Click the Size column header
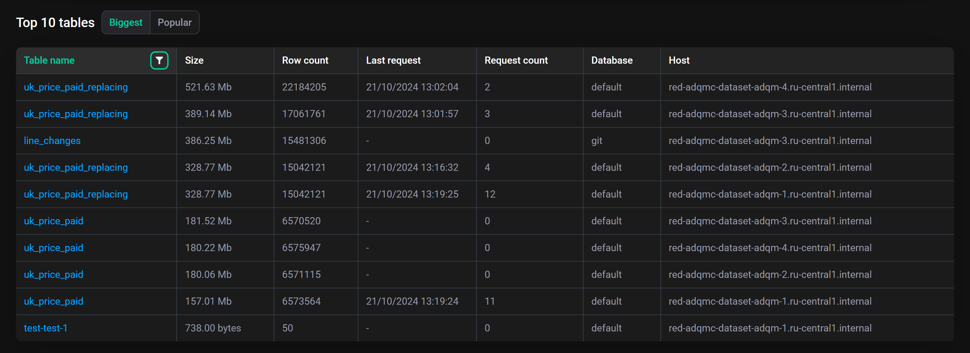Image resolution: width=970 pixels, height=353 pixels. pos(194,60)
